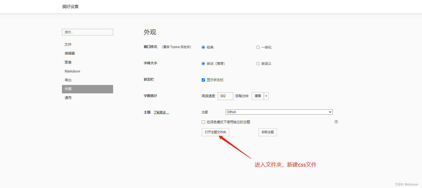Click the 重置 reading speed button
The image size is (422, 188).
[x=258, y=96]
